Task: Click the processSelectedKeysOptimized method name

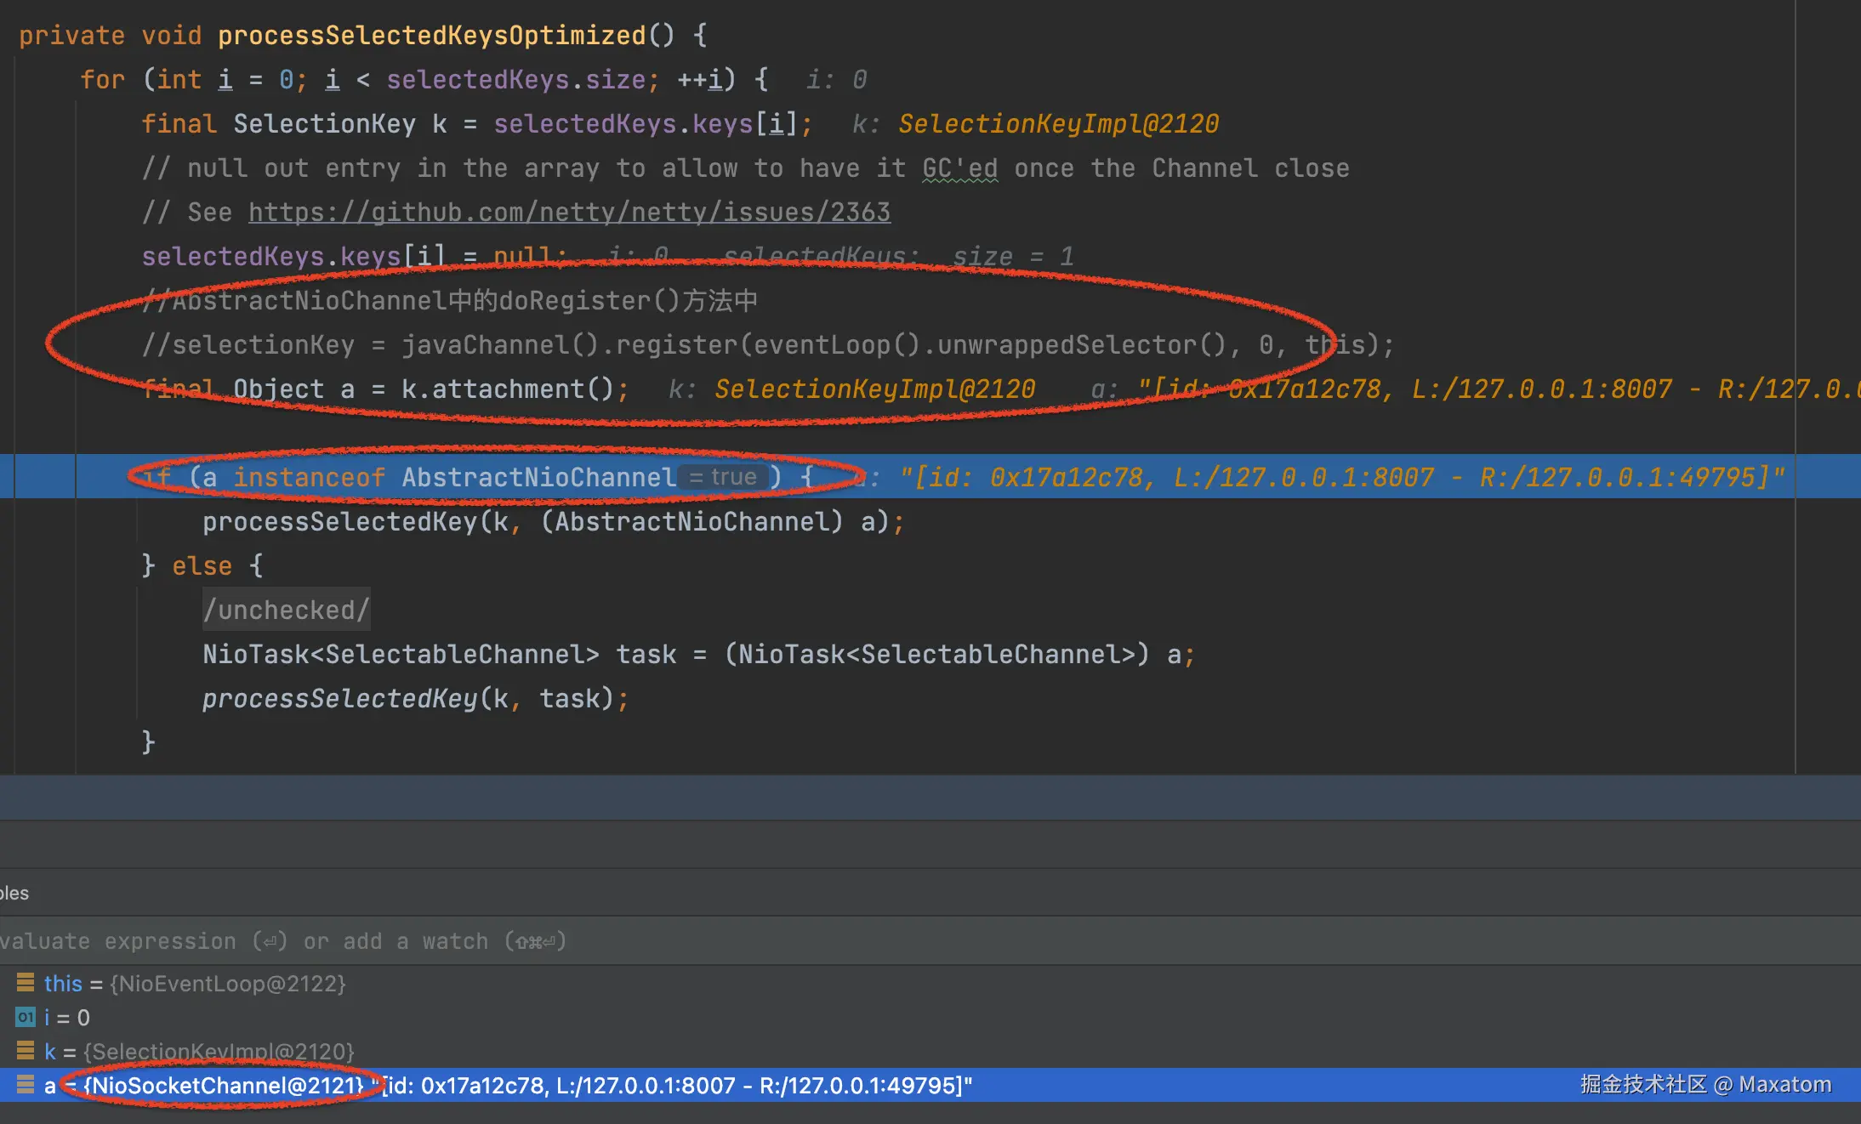Action: click(432, 35)
